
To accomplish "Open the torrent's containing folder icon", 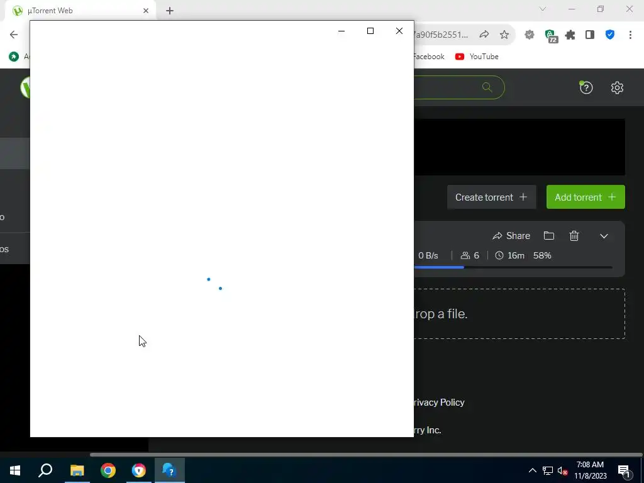I will [x=548, y=235].
